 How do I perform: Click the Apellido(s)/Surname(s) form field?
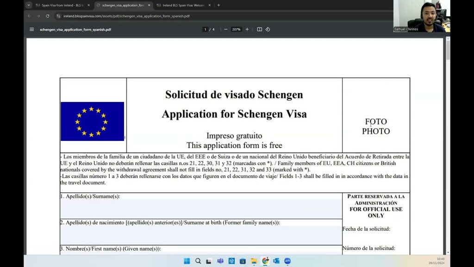coord(201,209)
